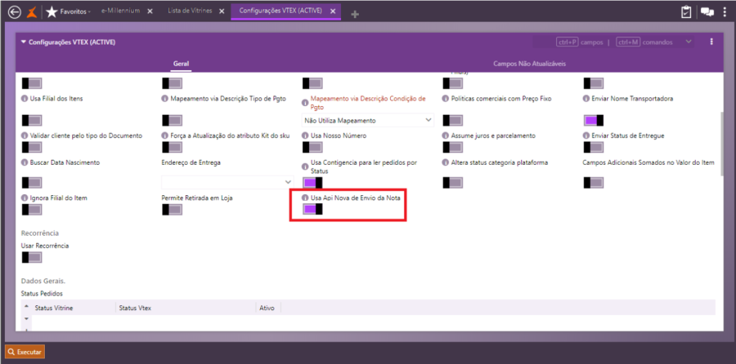Click info icon for Usa Api Nova de Envio
Viewport: 736px width, 364px height.
pos(305,198)
